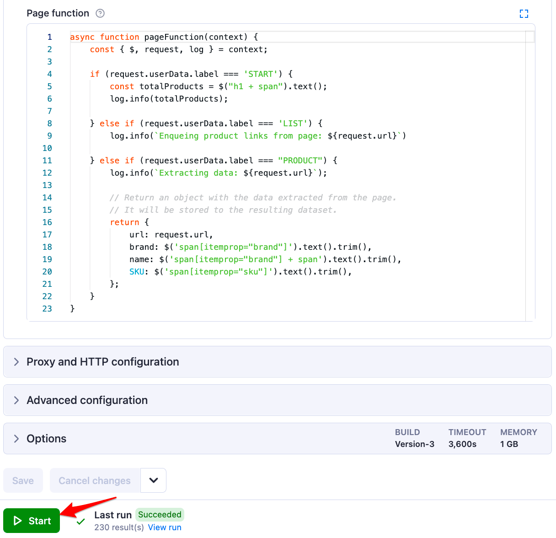Click the Cancel changes button
The height and width of the screenshot is (538, 556).
coord(94,480)
